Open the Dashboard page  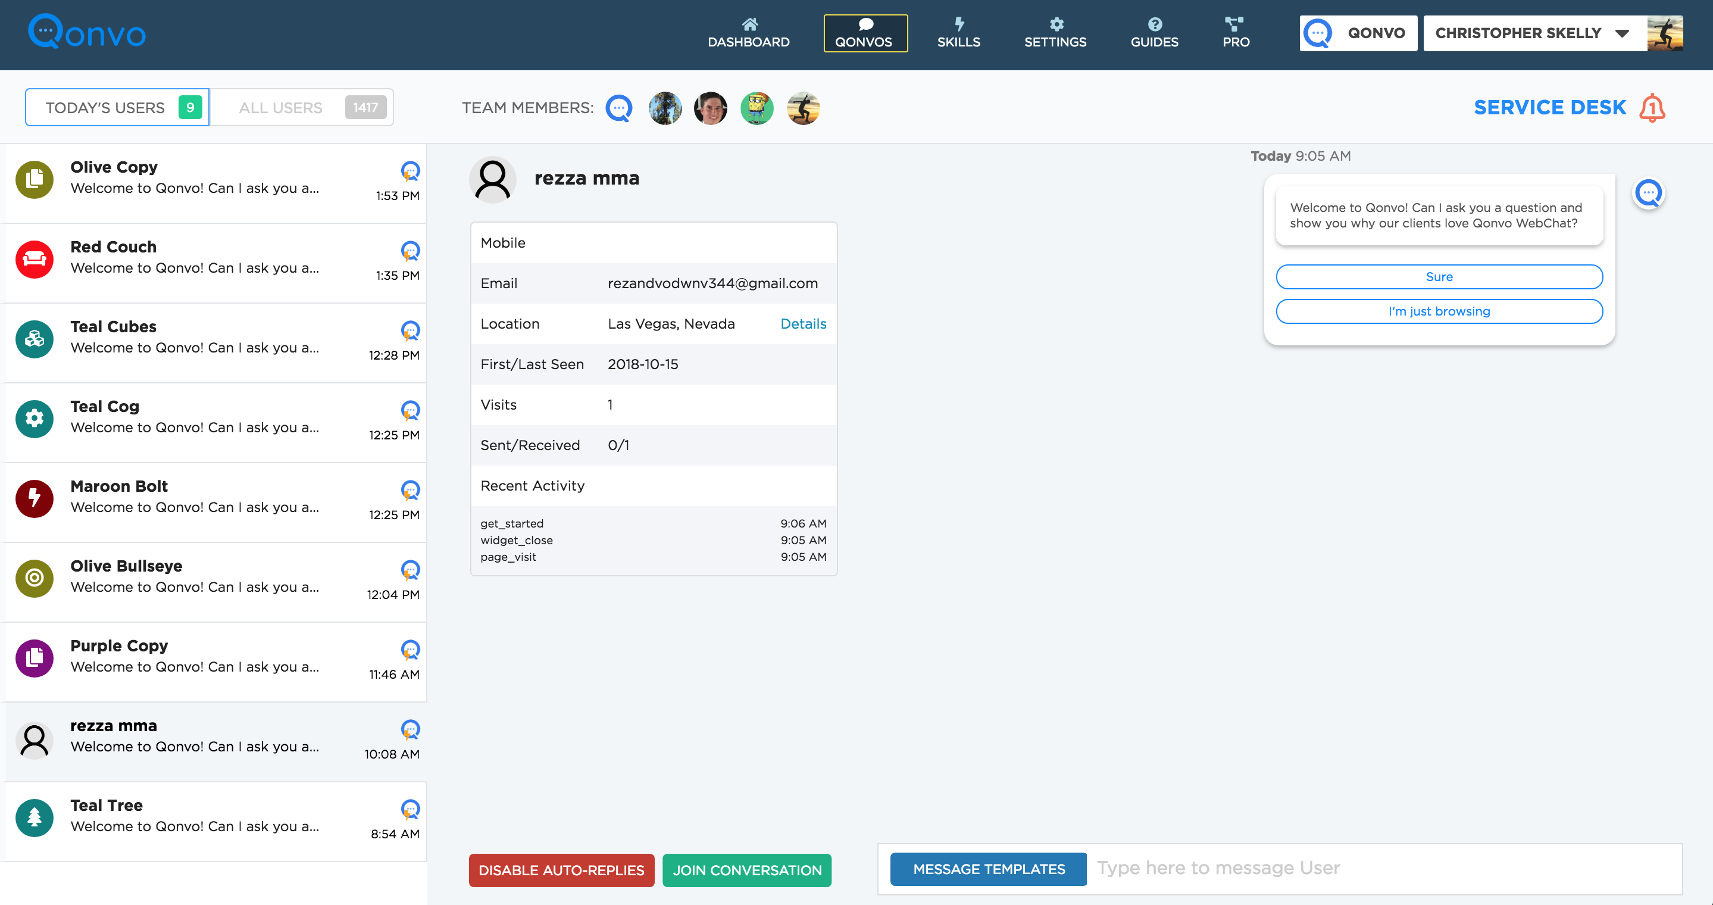(749, 33)
